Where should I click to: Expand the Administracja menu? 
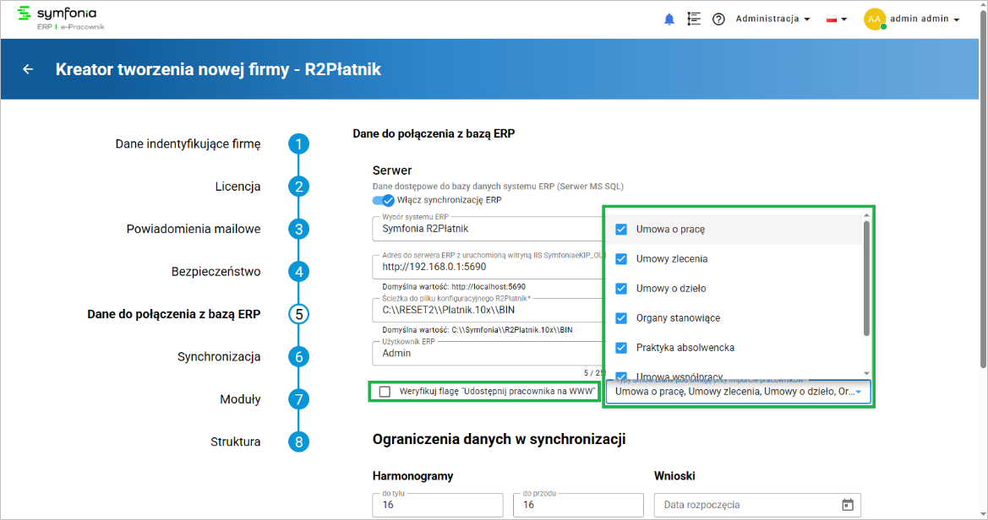pos(772,19)
